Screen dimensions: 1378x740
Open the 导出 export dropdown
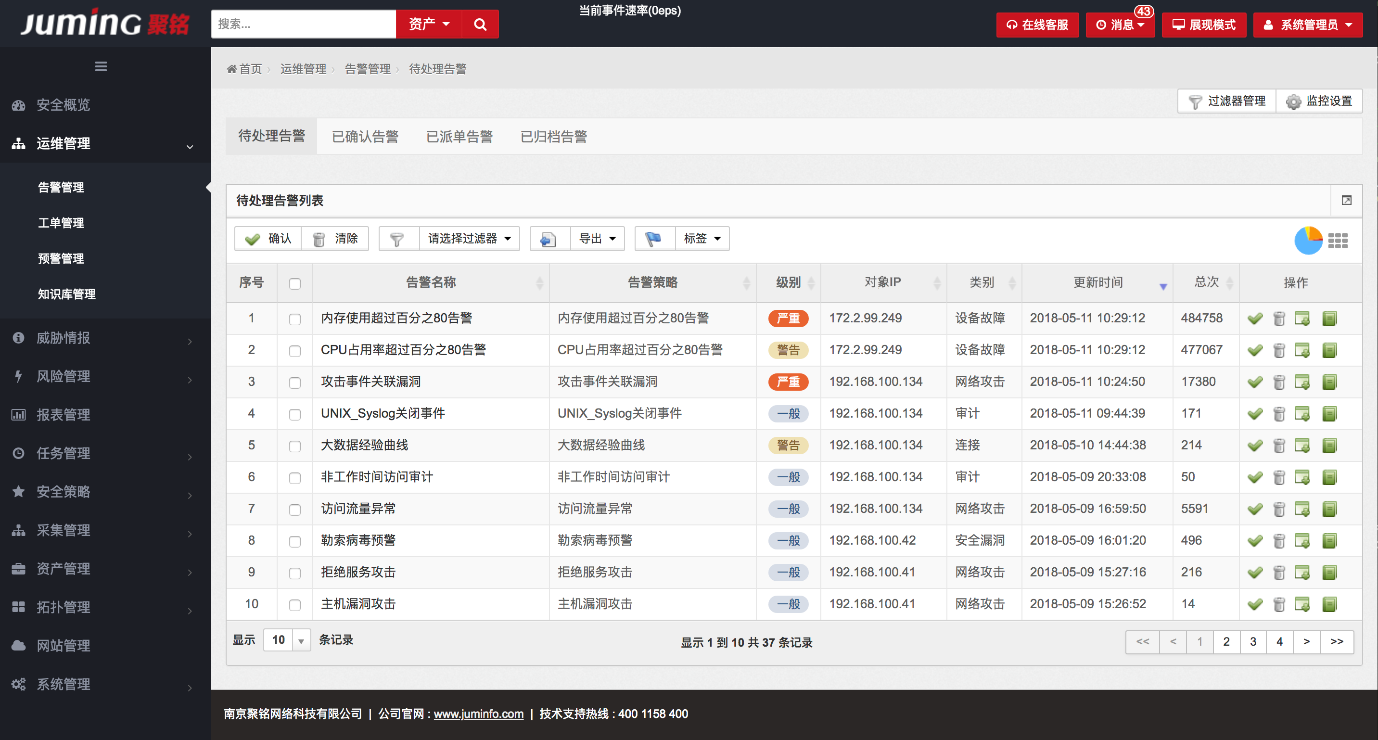point(597,239)
